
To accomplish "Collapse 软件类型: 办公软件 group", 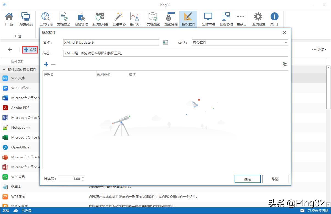I will point(4,69).
